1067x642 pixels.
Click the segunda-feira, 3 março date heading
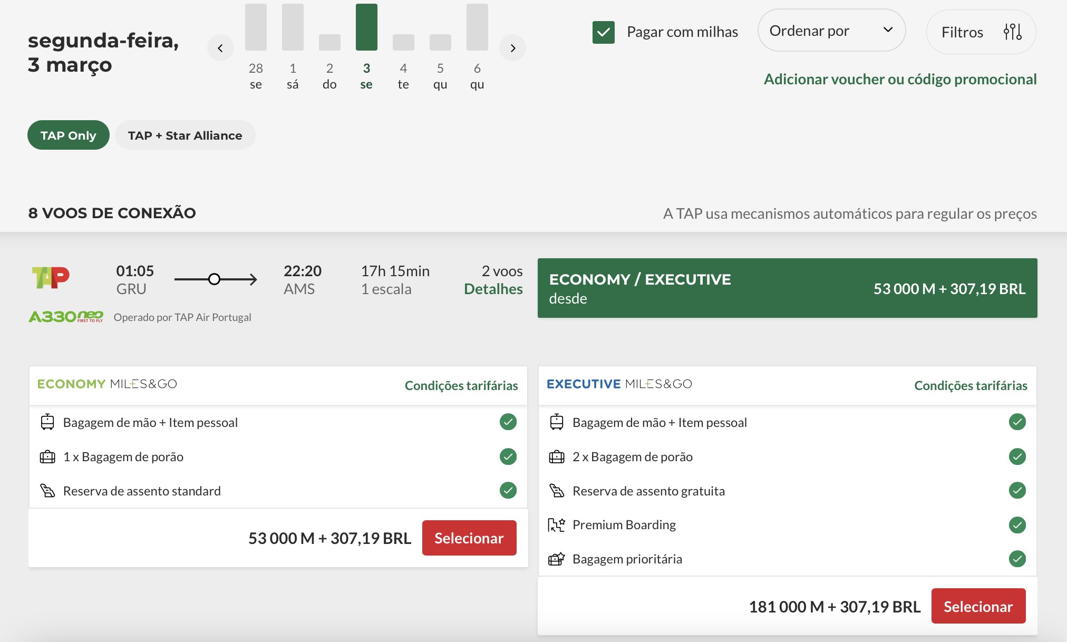(103, 53)
